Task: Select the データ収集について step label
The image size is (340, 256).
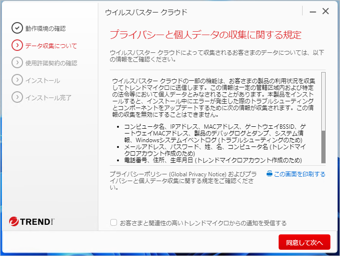Action: tap(51, 46)
